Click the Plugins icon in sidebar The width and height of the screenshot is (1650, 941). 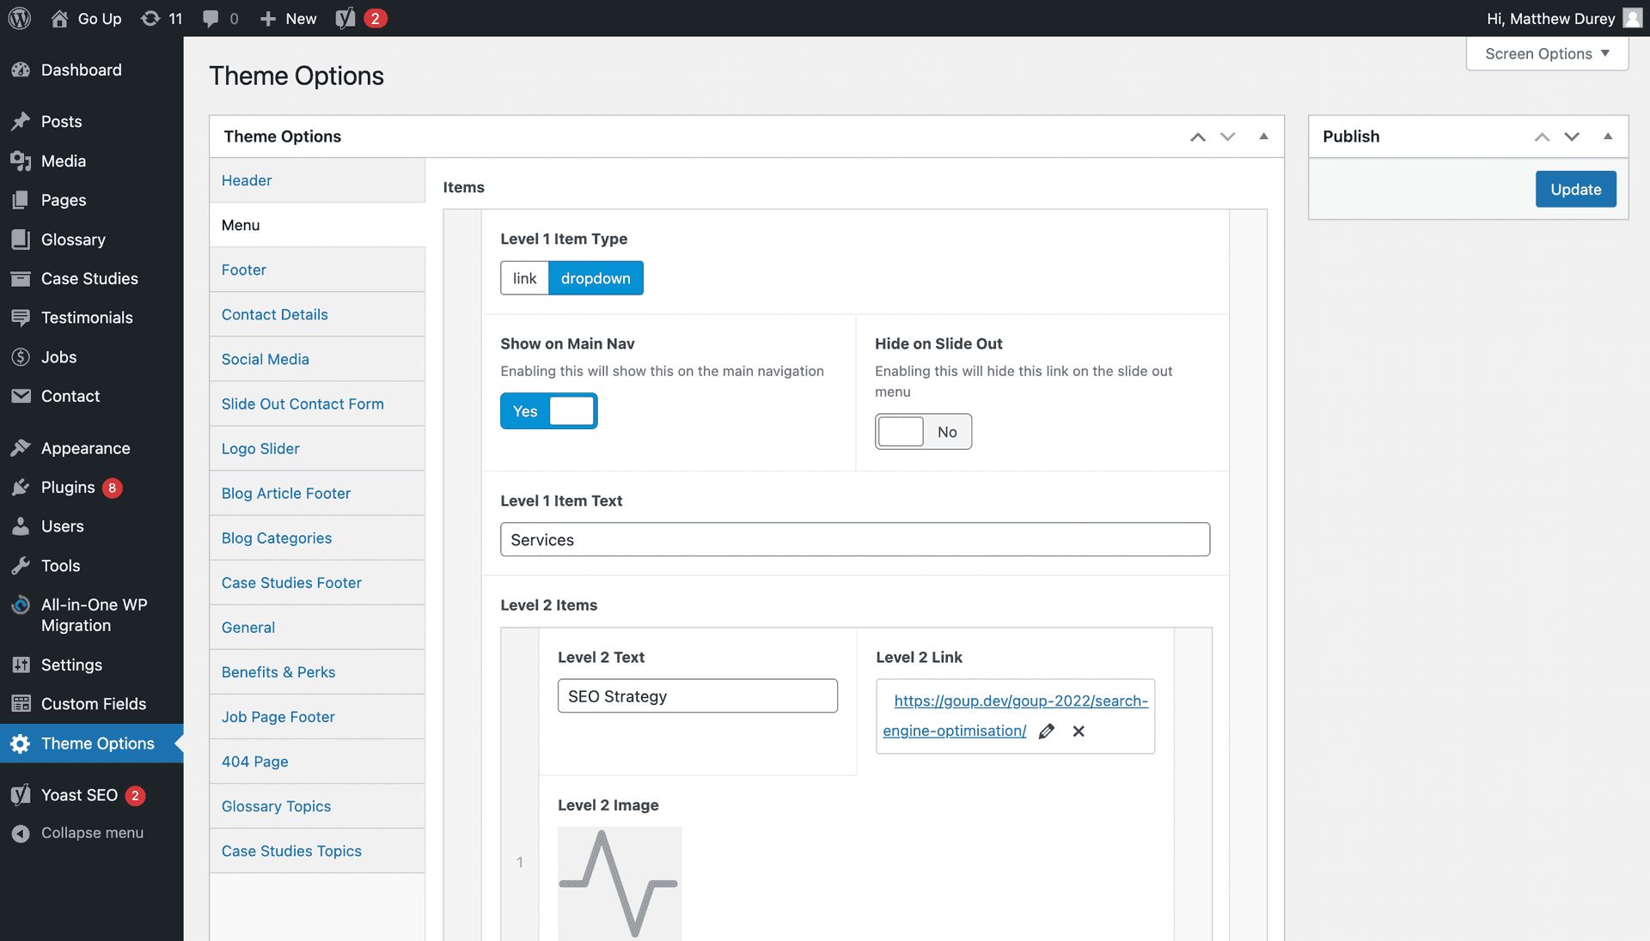click(22, 487)
